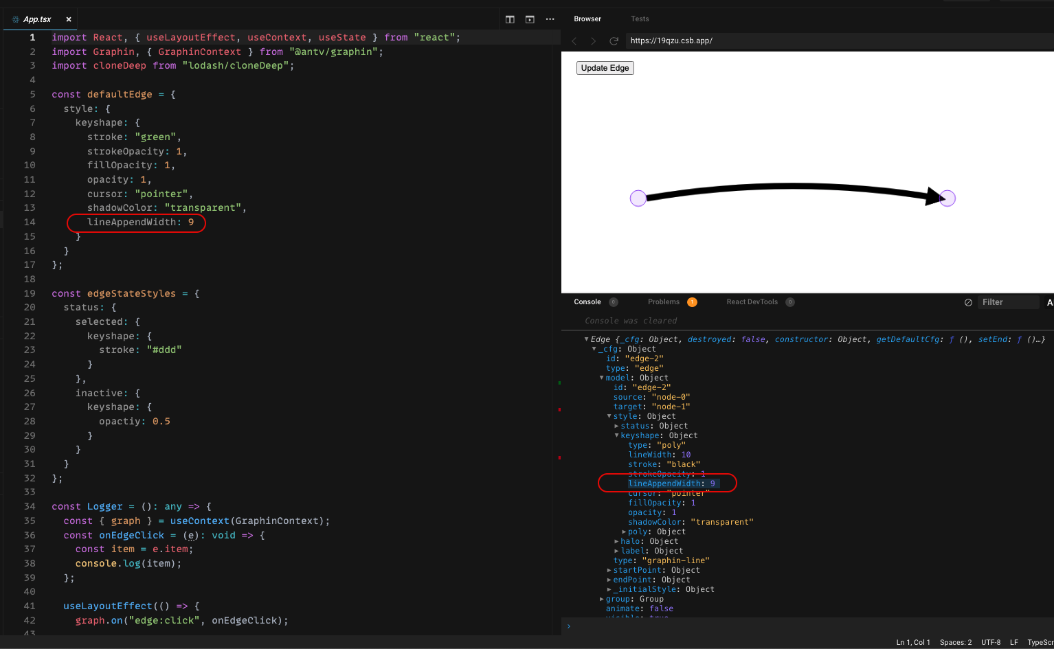Collapse the style object node
The image size is (1054, 649).
click(x=609, y=416)
